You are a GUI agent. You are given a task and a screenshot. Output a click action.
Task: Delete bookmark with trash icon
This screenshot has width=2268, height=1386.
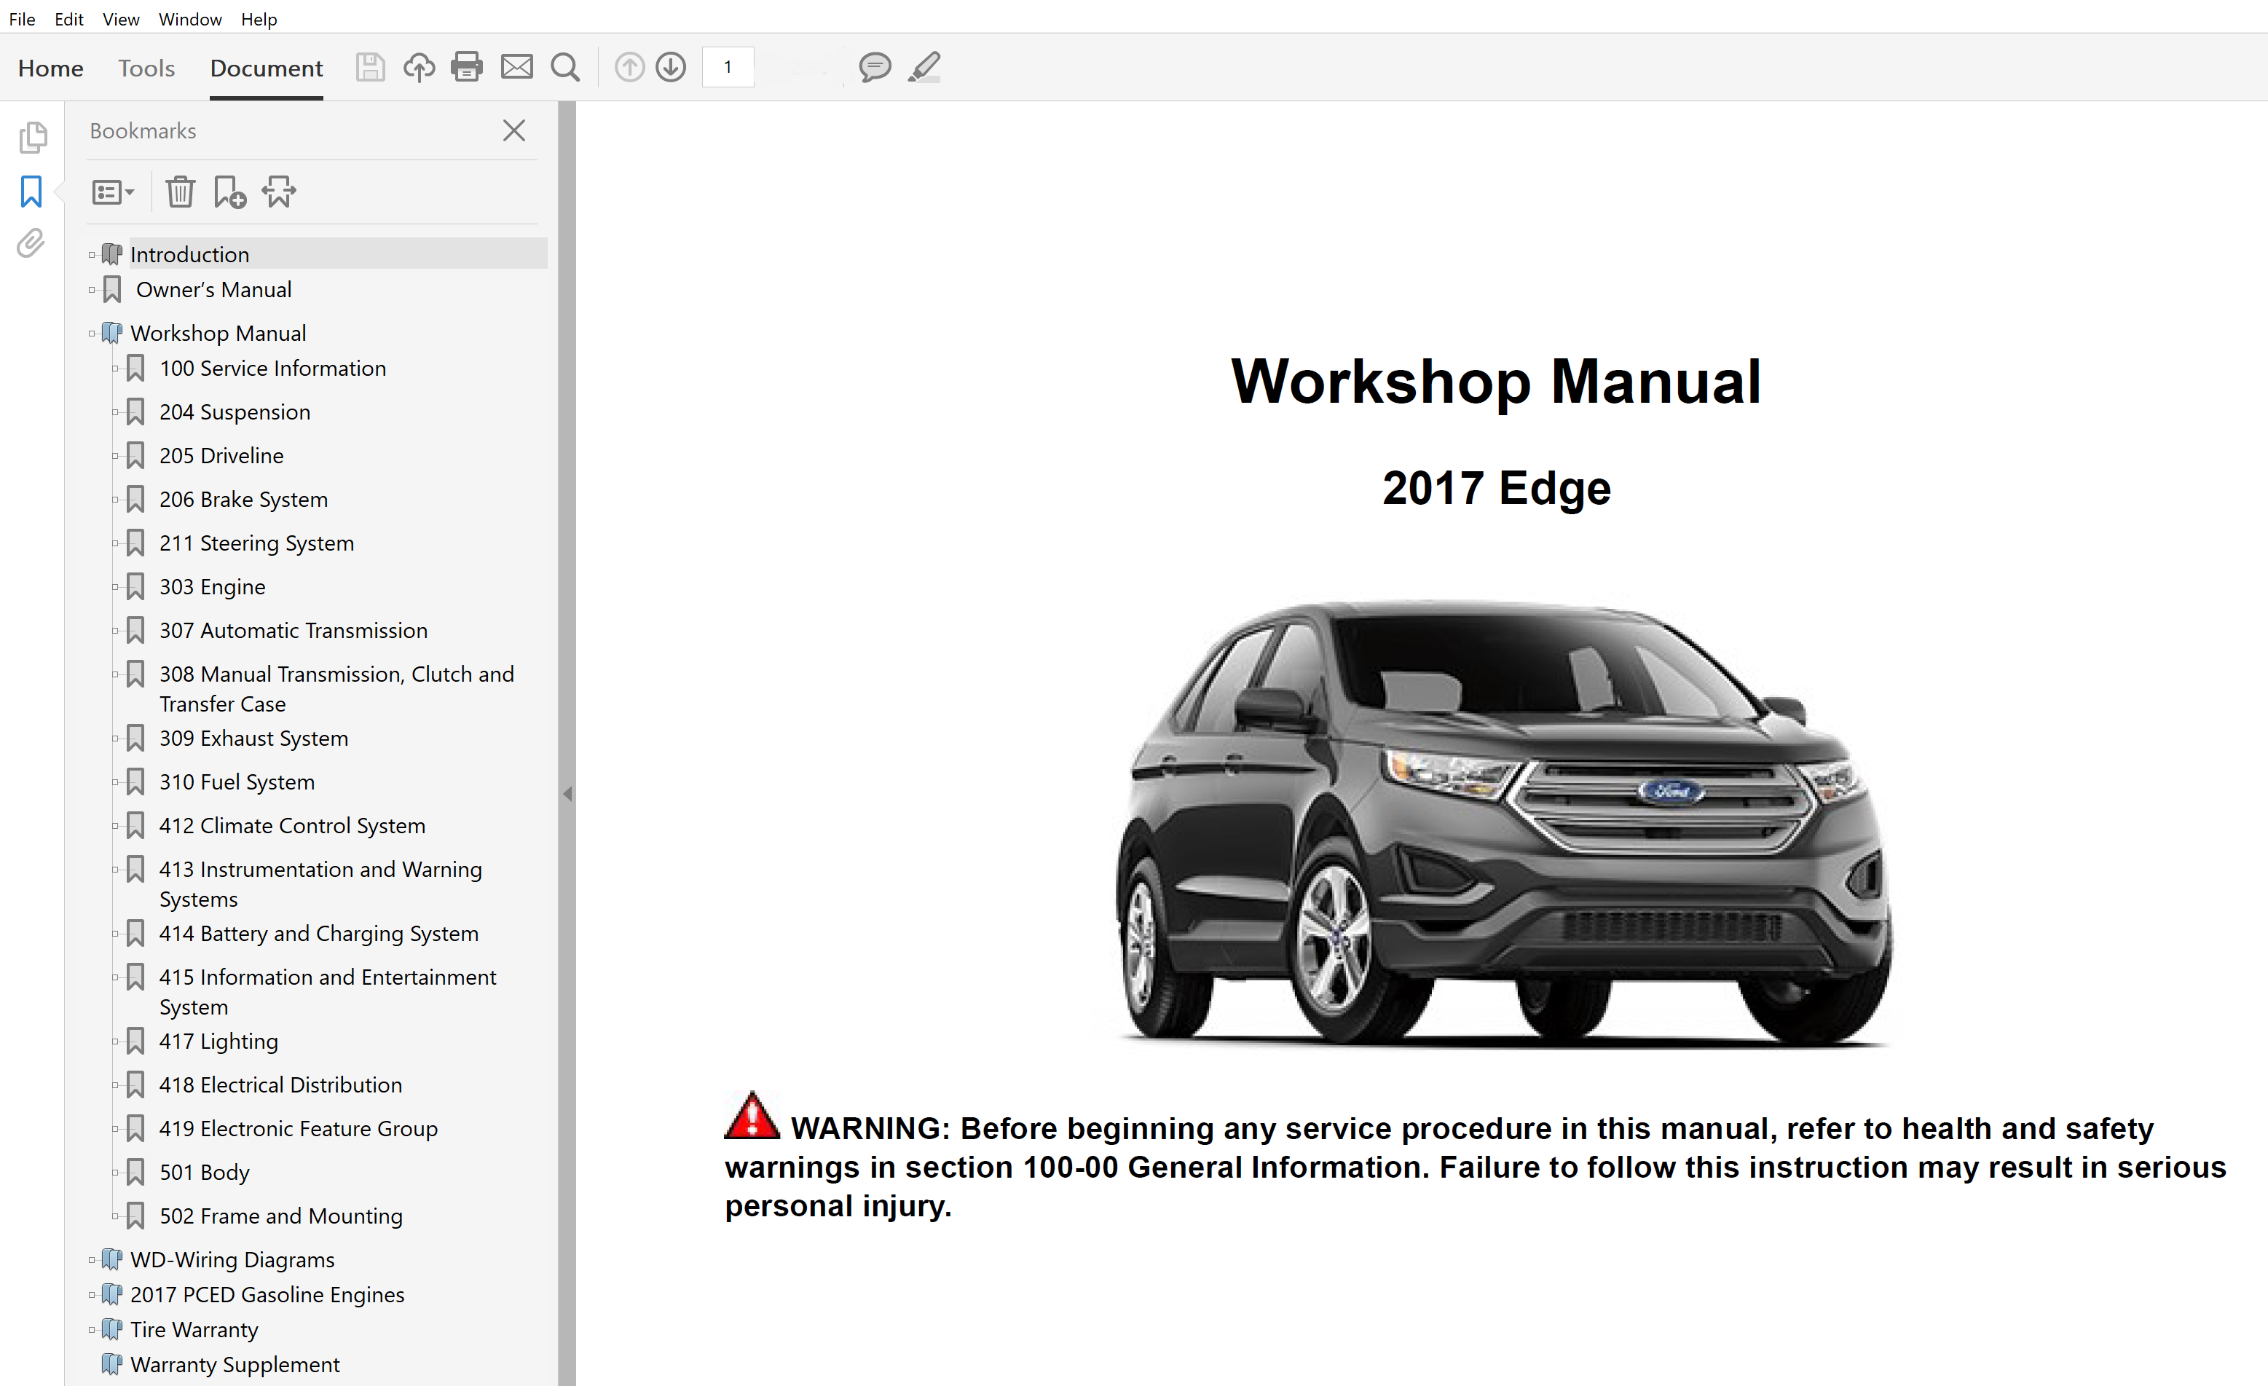click(179, 192)
